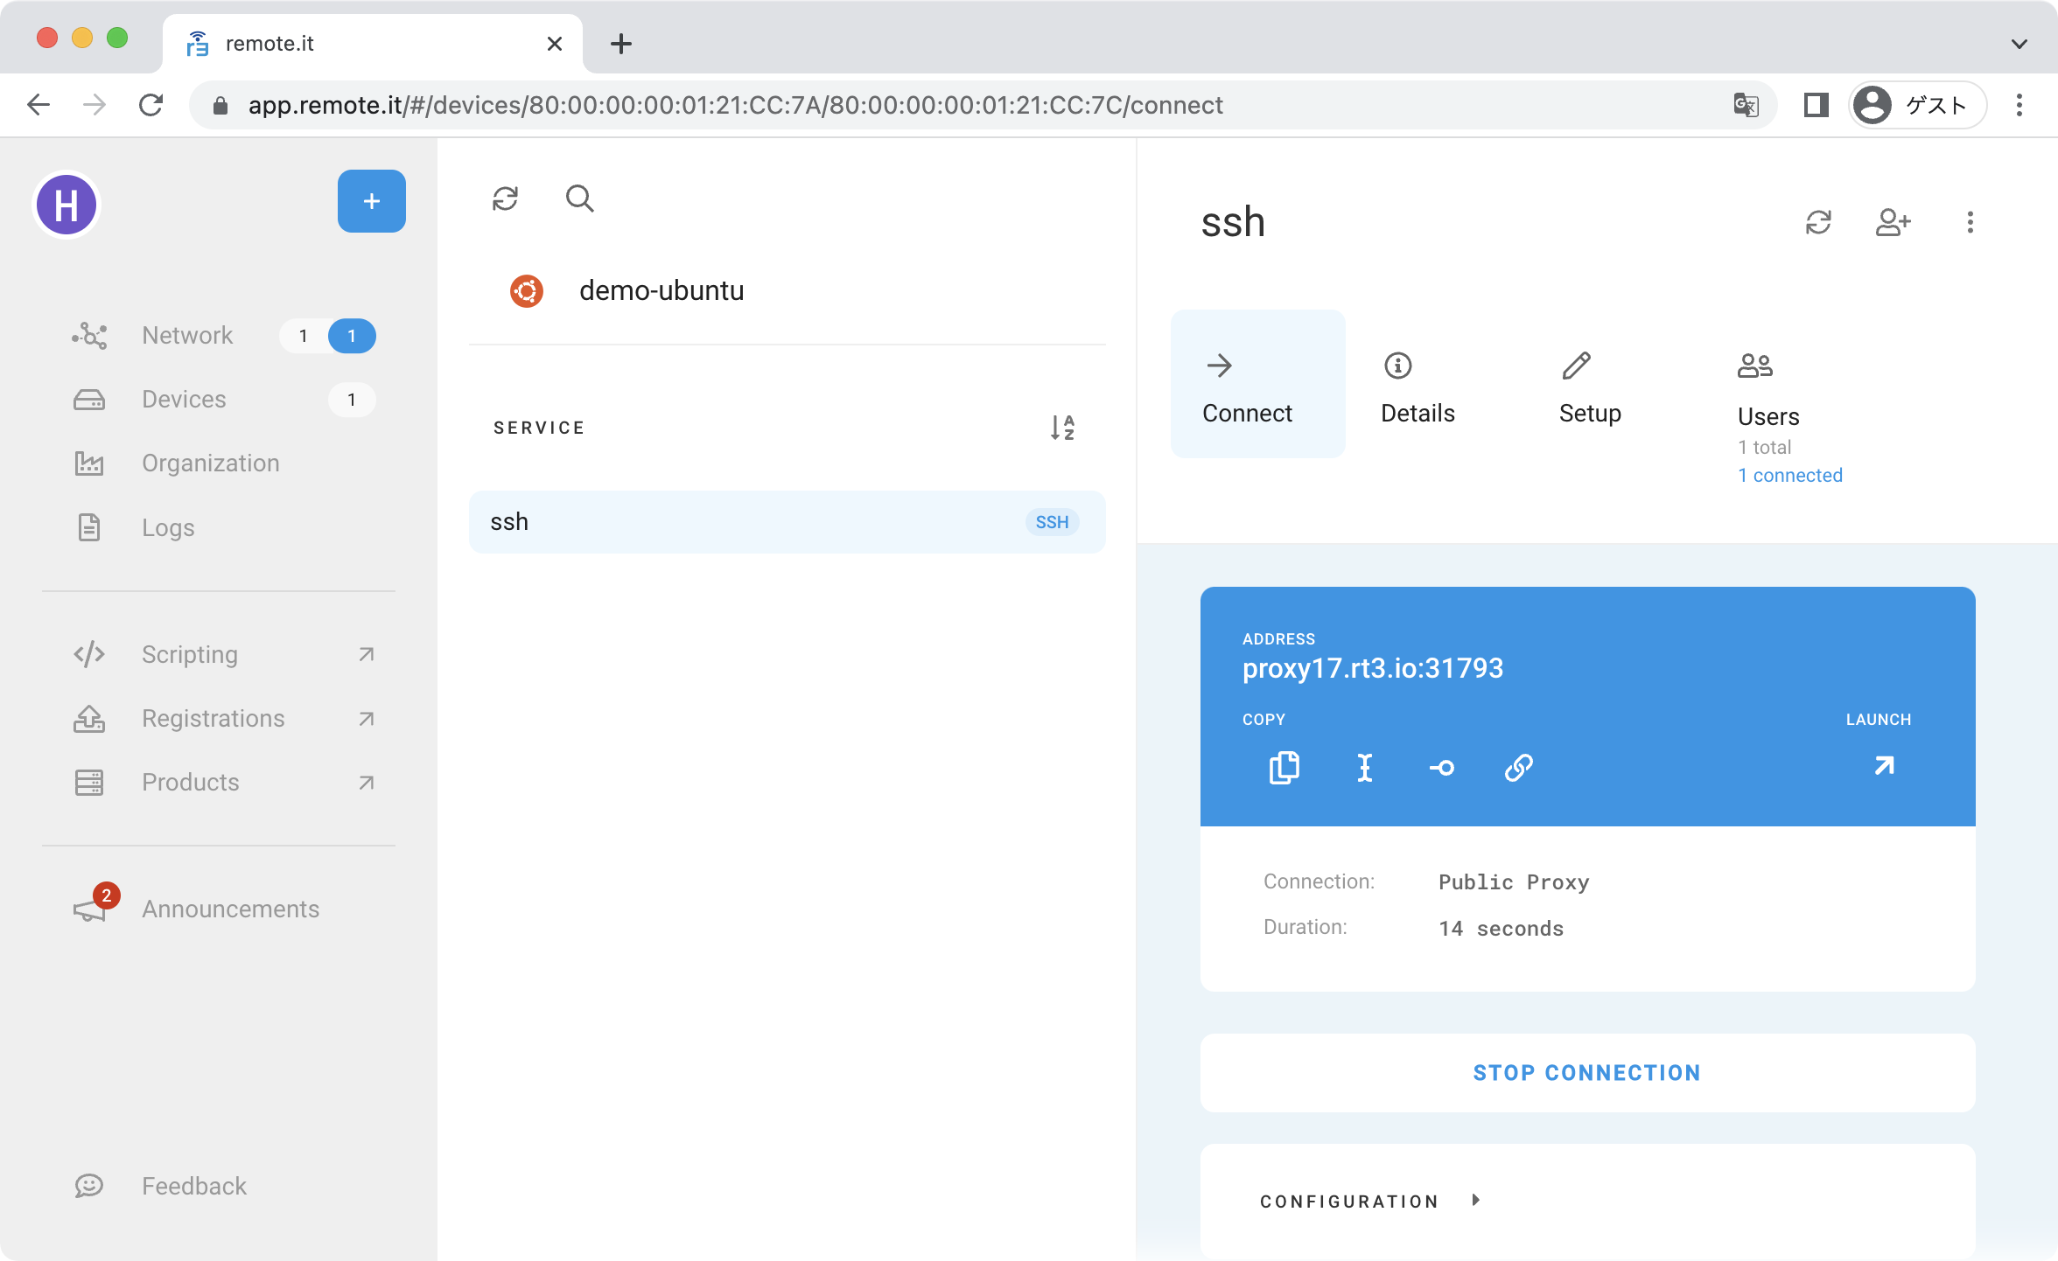Open Products external link

219,782
